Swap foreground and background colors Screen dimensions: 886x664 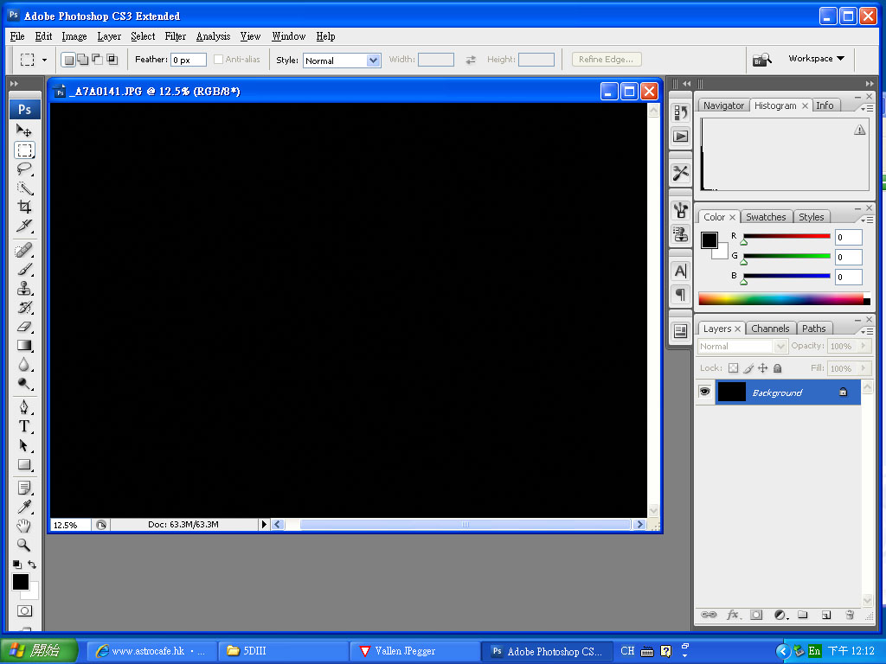point(32,565)
